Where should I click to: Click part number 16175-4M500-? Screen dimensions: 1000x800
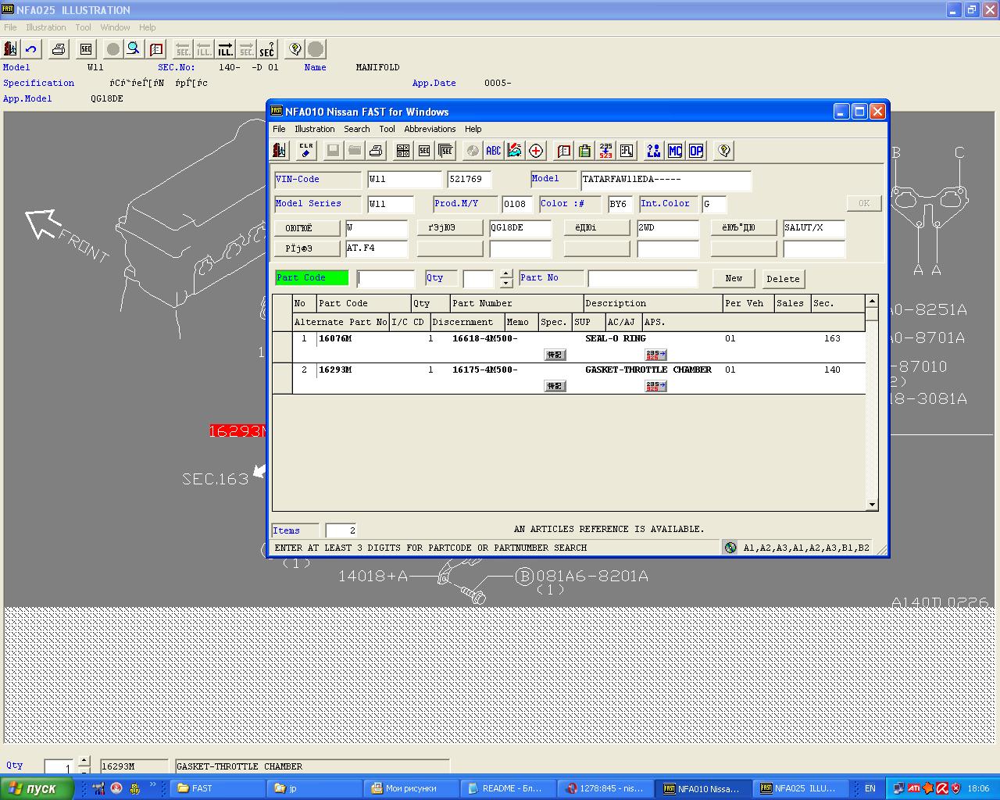[x=484, y=370]
